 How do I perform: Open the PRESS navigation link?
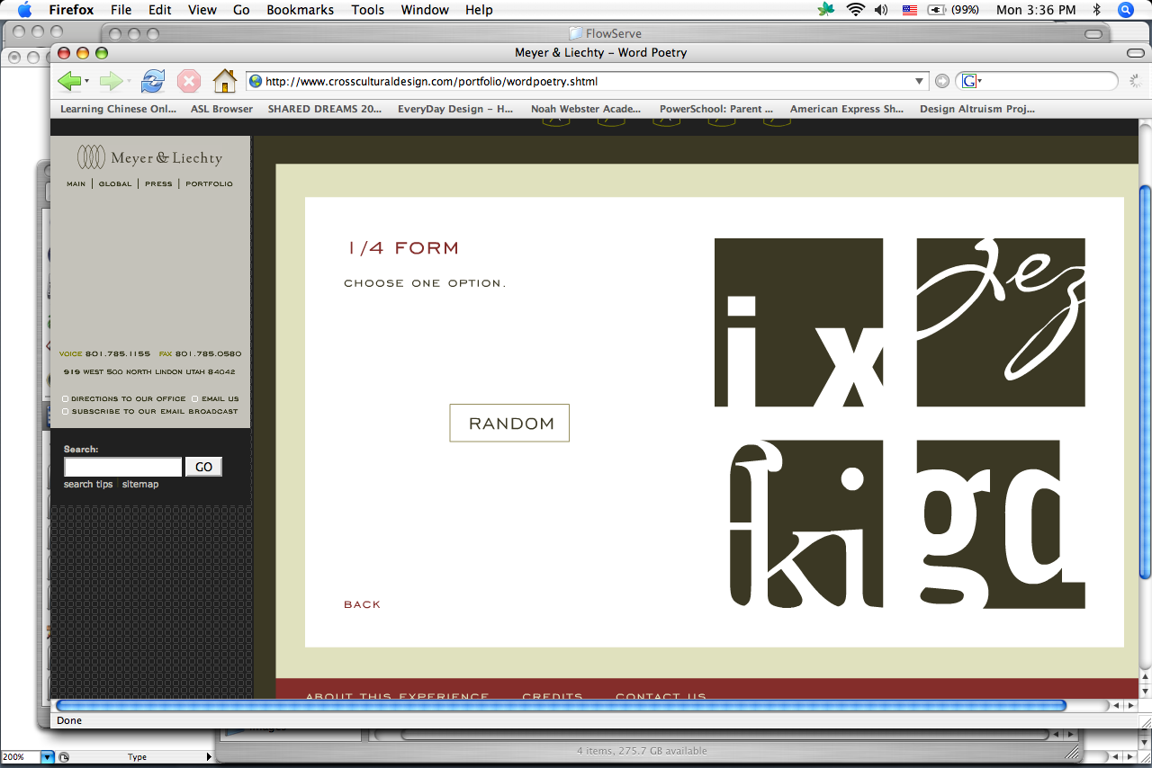158,183
